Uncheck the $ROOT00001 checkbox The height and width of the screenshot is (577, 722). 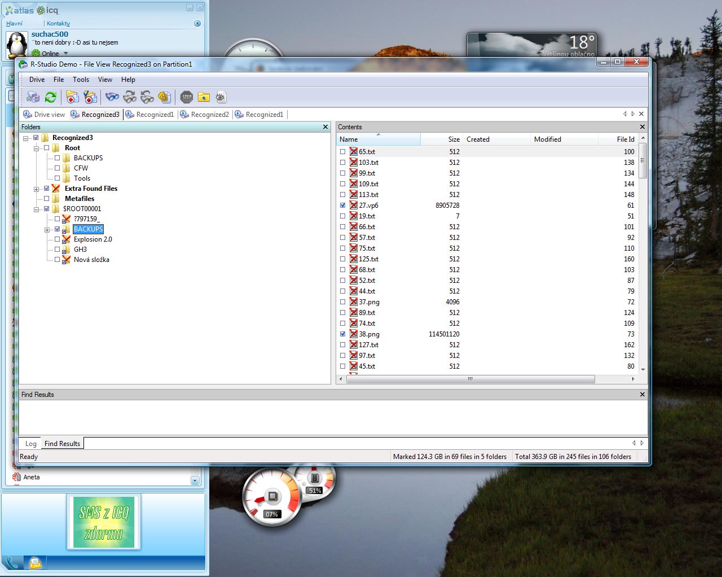pyautogui.click(x=46, y=209)
